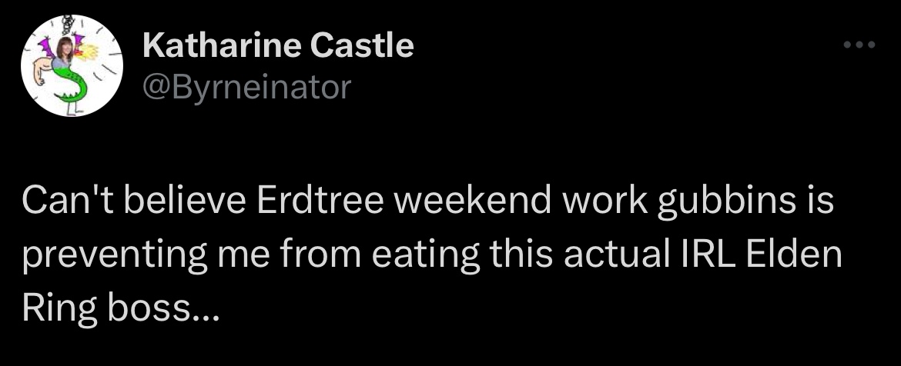Click the word preventing in the tweet
This screenshot has width=901, height=366.
(x=114, y=257)
